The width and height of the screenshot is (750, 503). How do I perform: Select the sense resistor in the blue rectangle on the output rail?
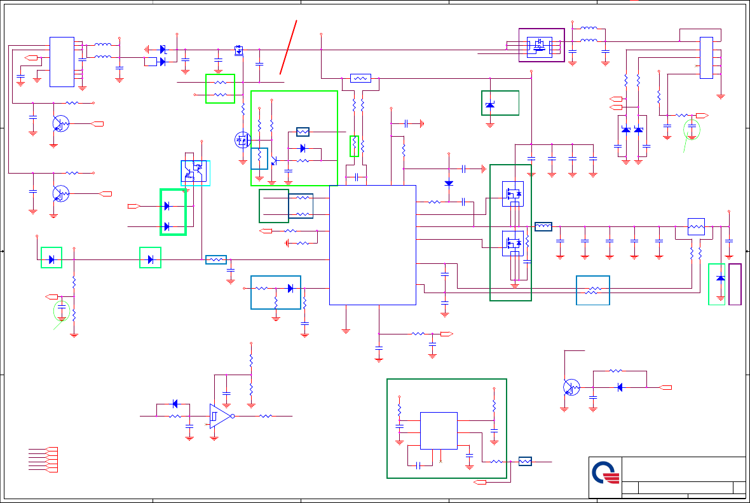[x=696, y=227]
